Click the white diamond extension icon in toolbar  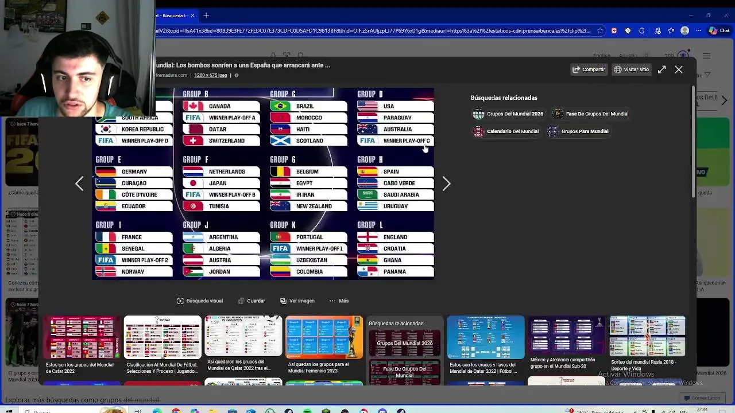(628, 30)
